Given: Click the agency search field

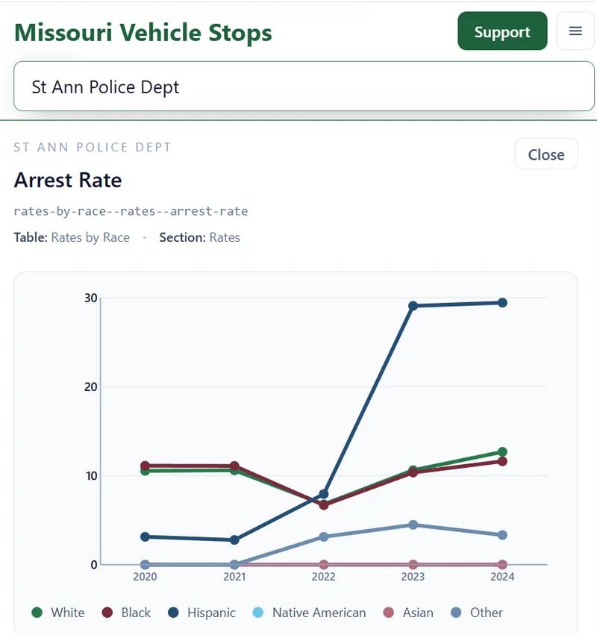Looking at the screenshot, I should 298,87.
